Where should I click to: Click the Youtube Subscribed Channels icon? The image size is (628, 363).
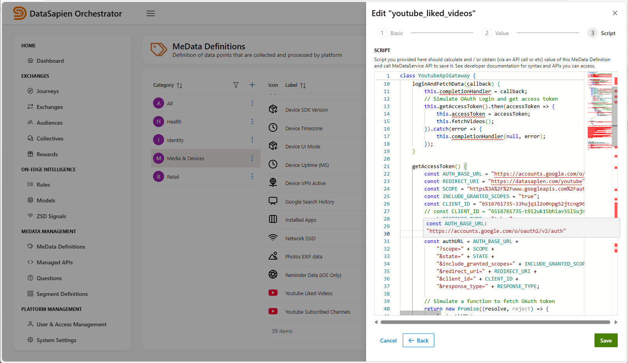[273, 311]
